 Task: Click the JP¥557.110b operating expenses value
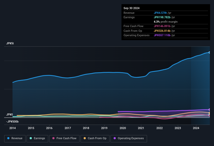pyautogui.click(x=162, y=35)
